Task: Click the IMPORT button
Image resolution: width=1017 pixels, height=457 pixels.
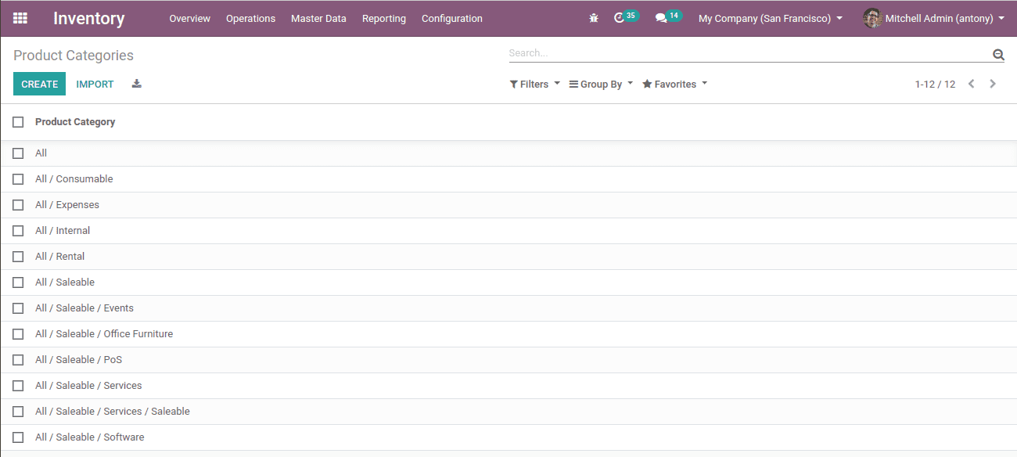Action: (x=95, y=84)
